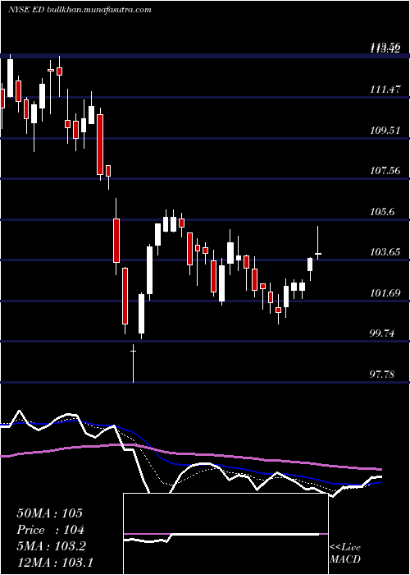Click the last doji candlestick at right edge
Viewport: 410px width, 575px height.
pyautogui.click(x=318, y=243)
